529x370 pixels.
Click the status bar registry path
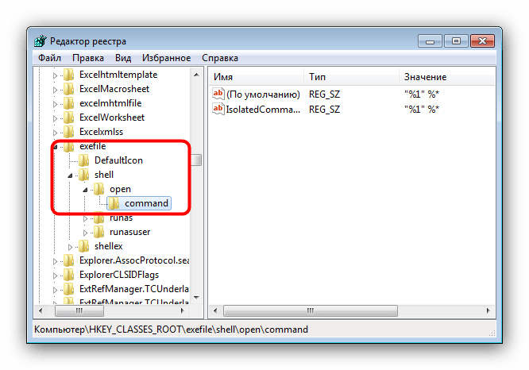[171, 330]
